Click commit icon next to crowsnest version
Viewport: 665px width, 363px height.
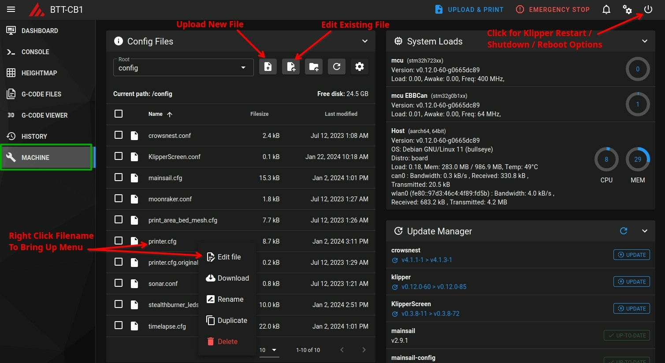tap(395, 260)
